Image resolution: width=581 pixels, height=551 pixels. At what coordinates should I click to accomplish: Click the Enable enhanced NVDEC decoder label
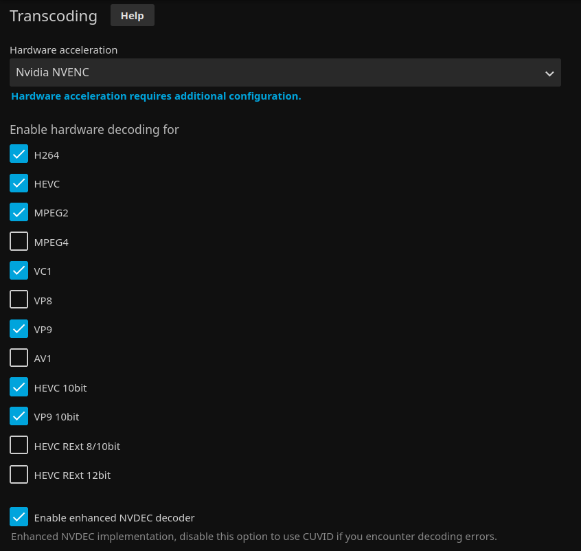(114, 518)
